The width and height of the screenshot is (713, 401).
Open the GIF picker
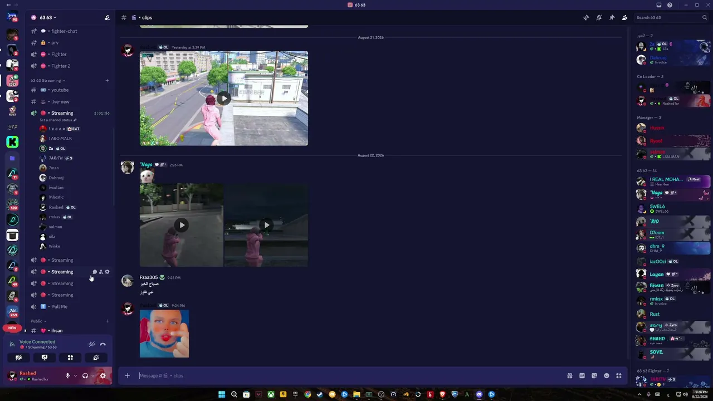click(x=582, y=376)
